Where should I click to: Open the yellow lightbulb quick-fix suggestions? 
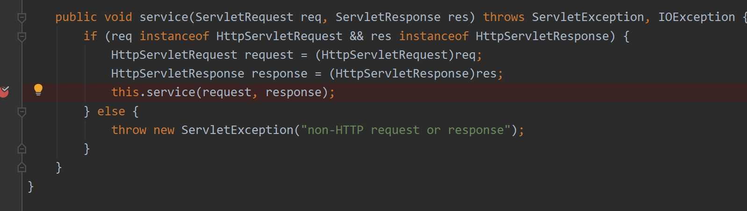(38, 90)
